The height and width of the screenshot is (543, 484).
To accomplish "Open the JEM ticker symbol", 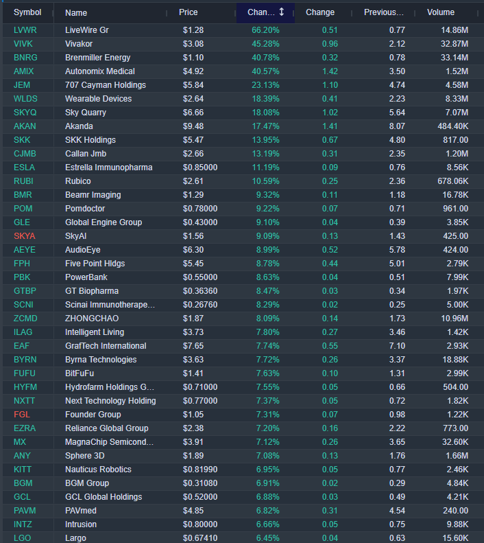I will point(22,85).
